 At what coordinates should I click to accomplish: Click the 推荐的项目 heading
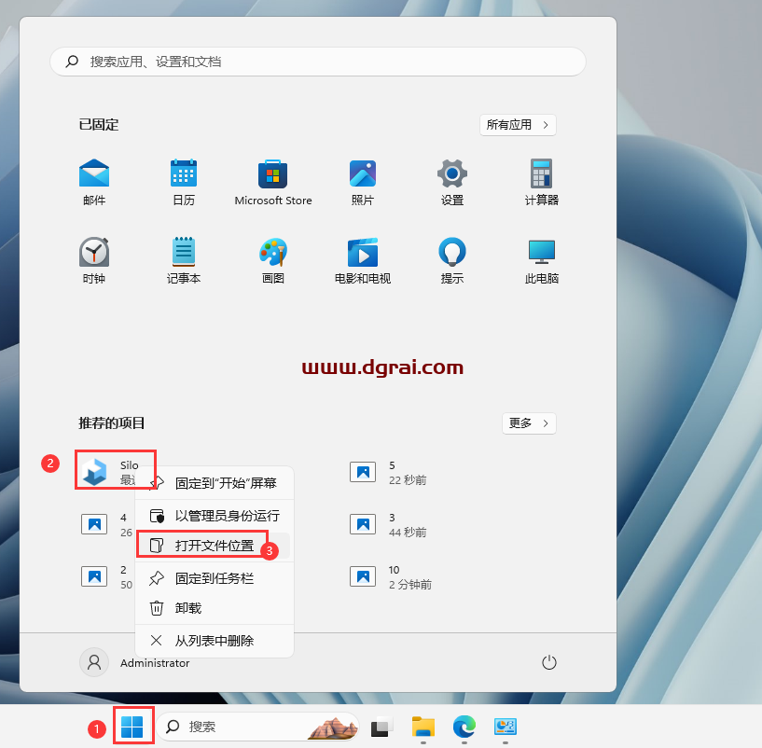coord(112,423)
